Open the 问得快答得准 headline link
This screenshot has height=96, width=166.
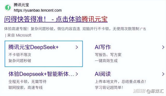tap(56, 19)
